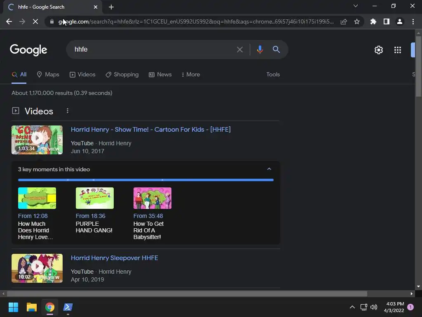Open Horrid Henry Sleepover HHFE link
This screenshot has width=422, height=317.
pos(115,258)
